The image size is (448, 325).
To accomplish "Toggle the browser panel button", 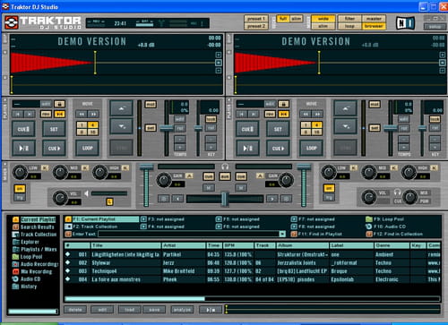I will pos(374,26).
